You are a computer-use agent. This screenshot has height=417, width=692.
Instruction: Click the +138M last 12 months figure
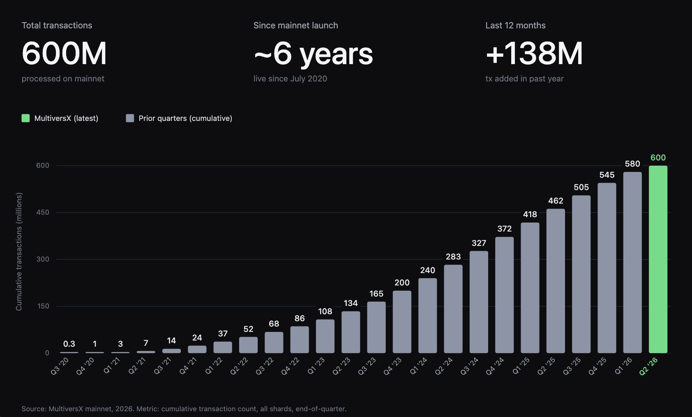(534, 53)
